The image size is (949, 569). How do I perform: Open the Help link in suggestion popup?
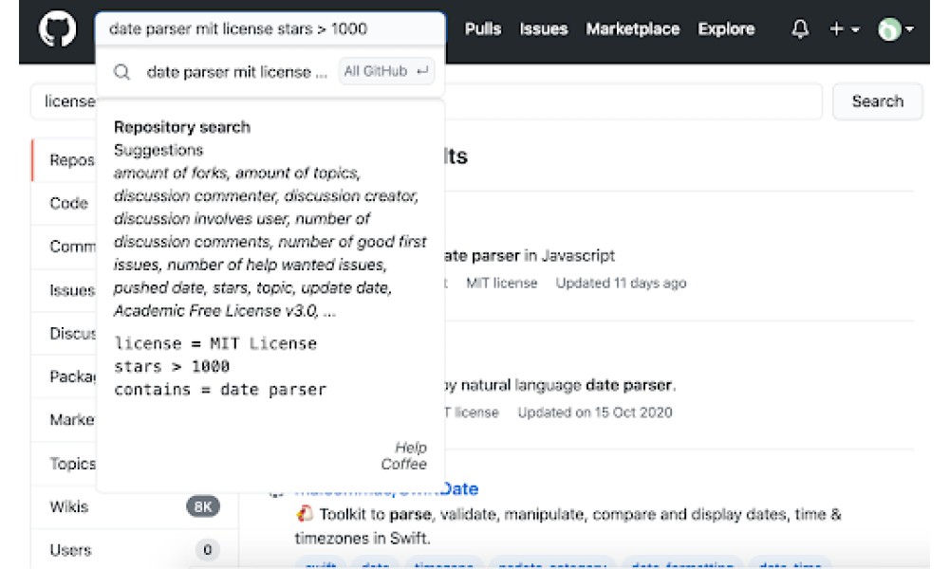(411, 448)
